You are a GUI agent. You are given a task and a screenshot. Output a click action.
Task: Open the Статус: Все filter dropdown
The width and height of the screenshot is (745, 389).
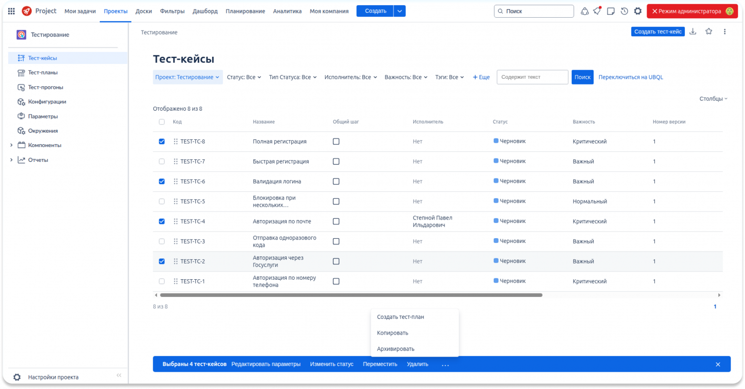tap(244, 77)
